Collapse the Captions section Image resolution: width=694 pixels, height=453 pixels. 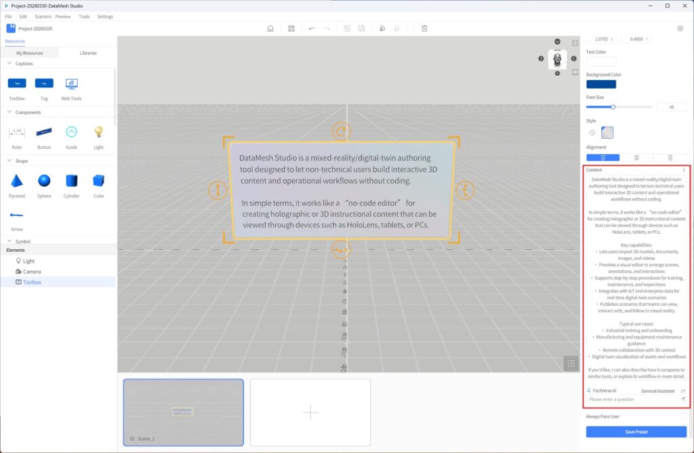[x=9, y=64]
